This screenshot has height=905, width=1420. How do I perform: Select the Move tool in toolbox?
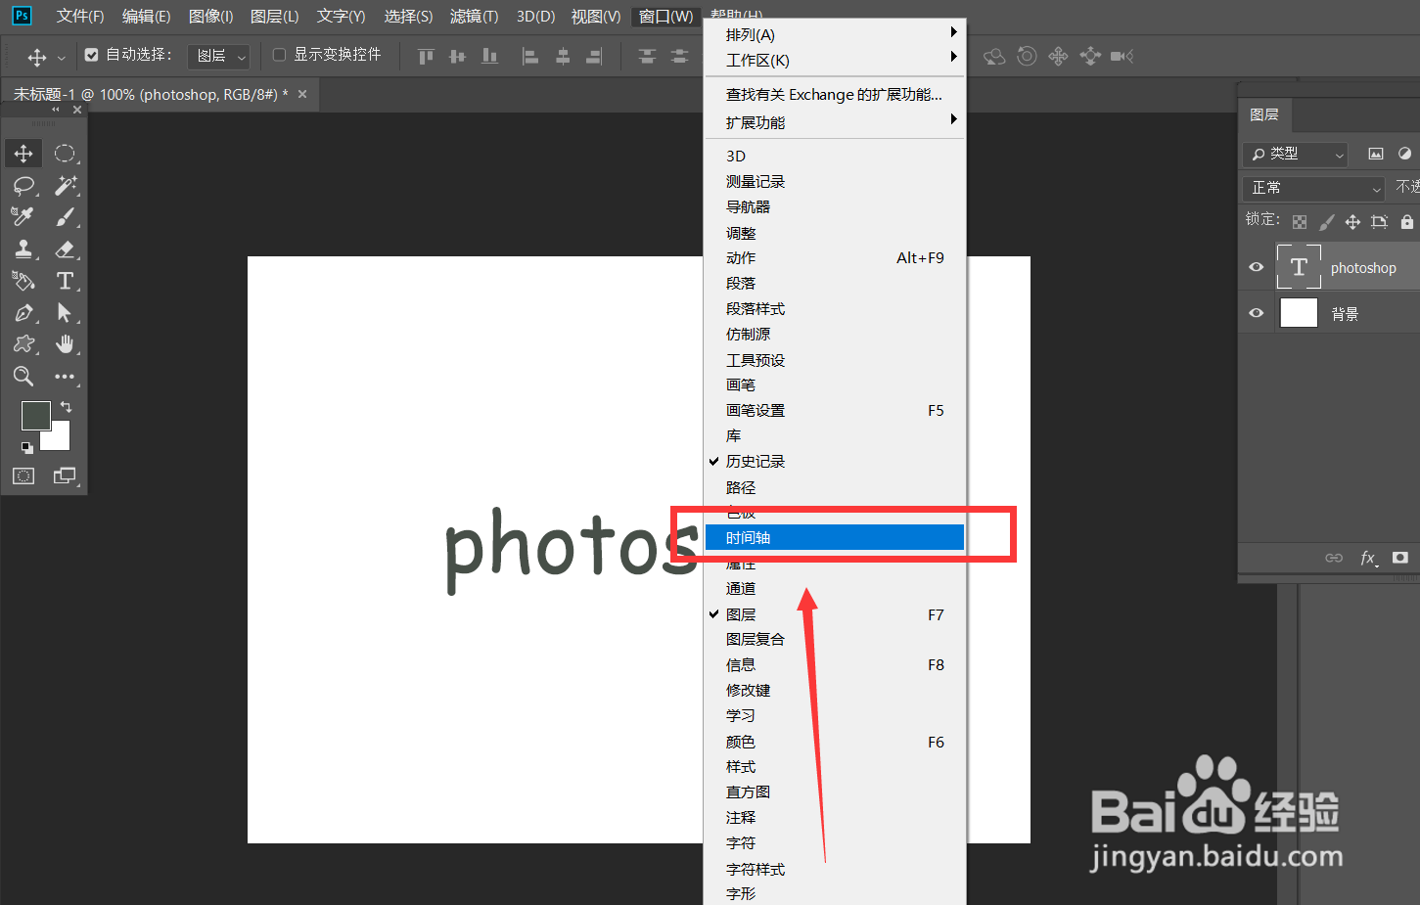pos(23,154)
